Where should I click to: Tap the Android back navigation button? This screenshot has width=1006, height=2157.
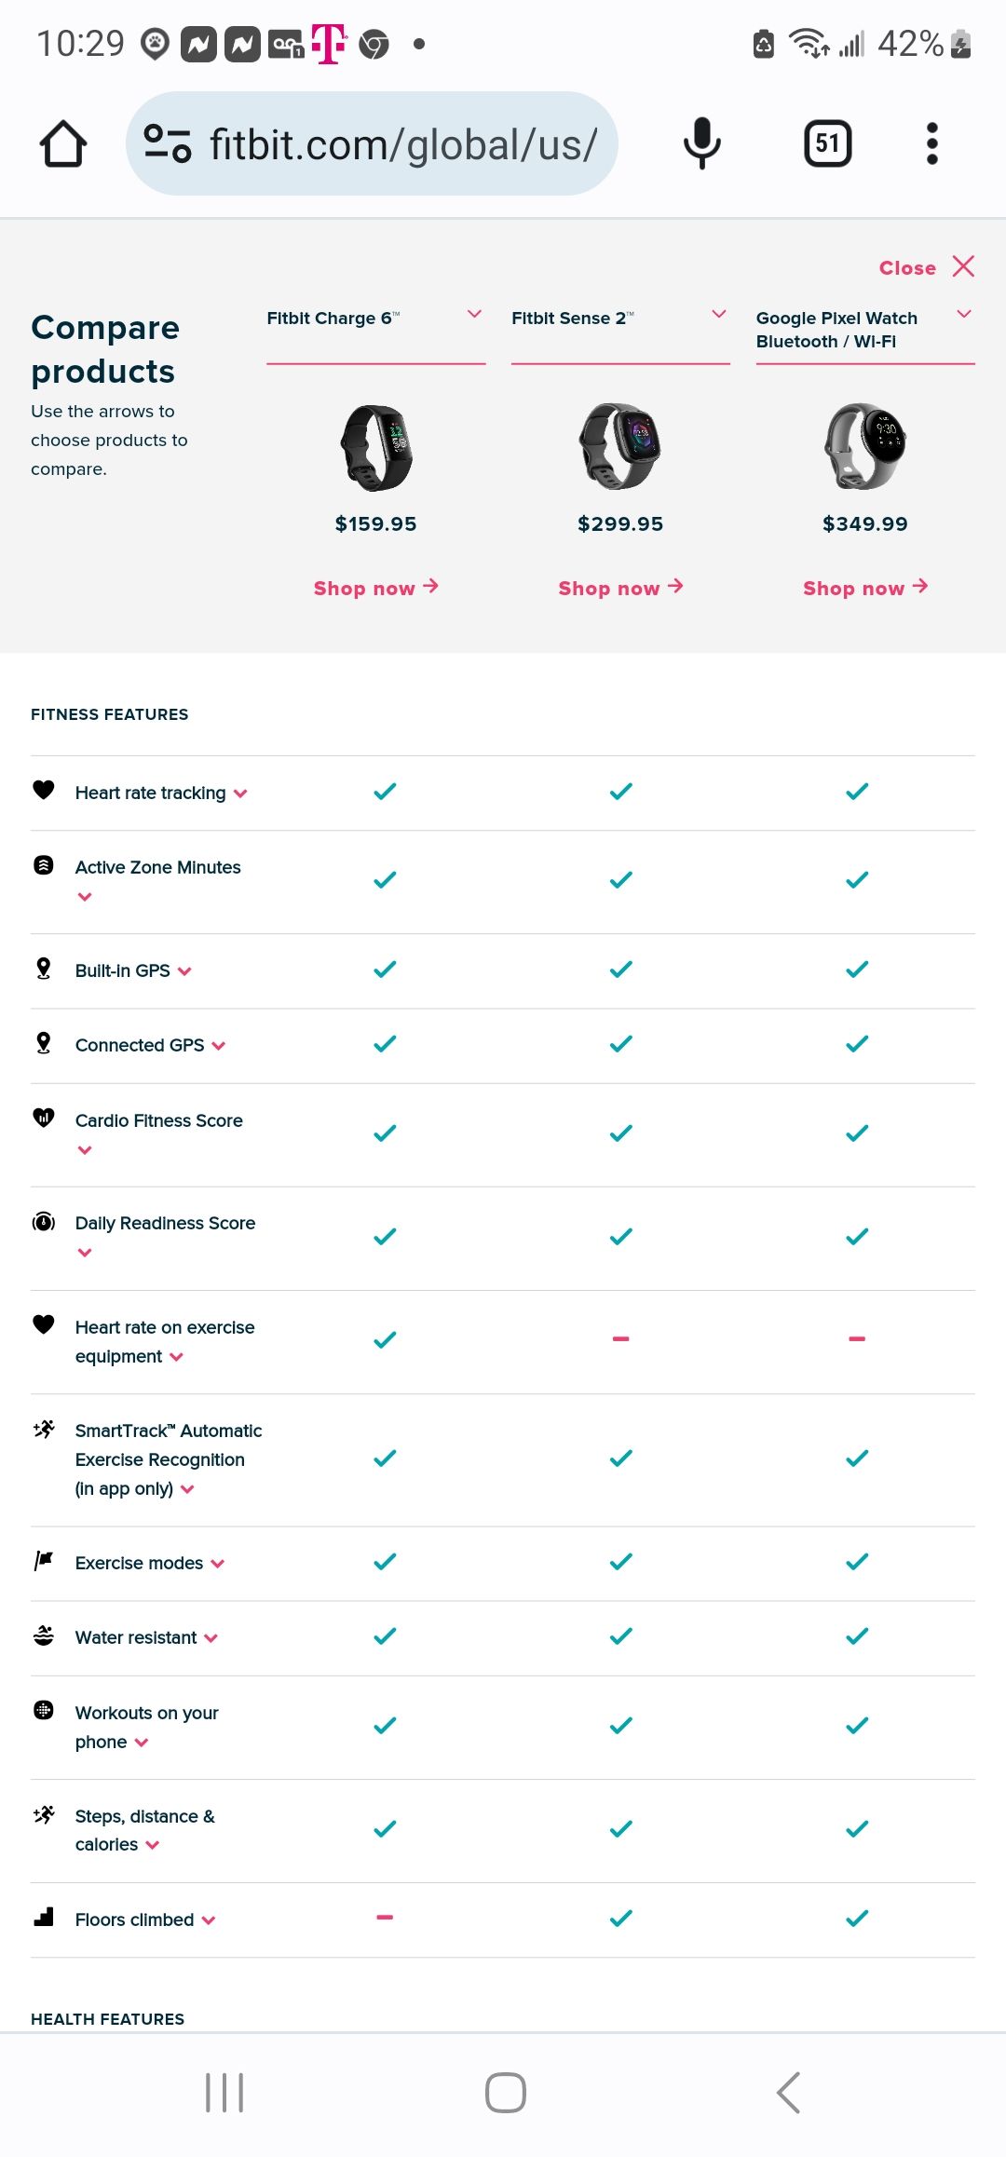coord(788,2092)
